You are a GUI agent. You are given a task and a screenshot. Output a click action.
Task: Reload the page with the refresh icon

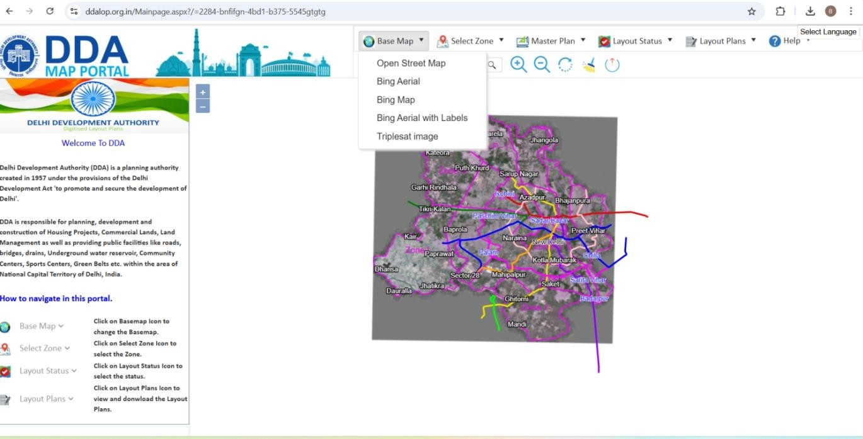tap(50, 11)
